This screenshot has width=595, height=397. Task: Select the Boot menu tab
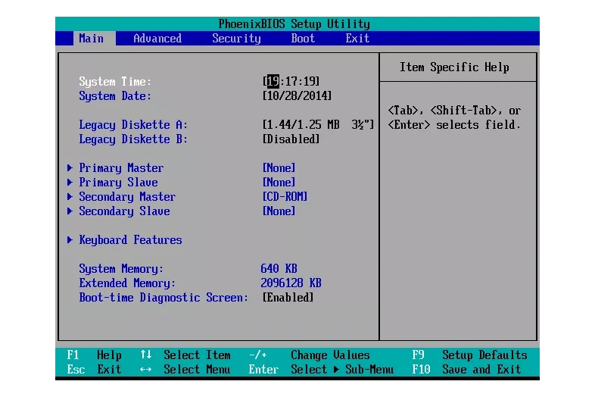click(303, 39)
